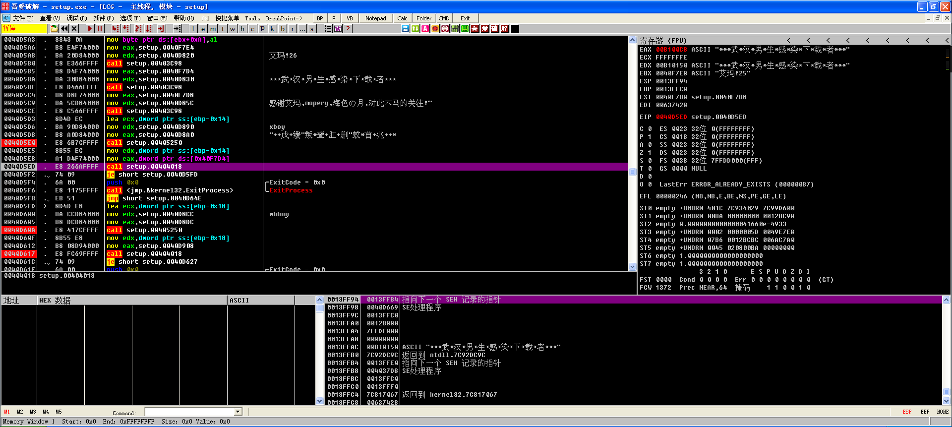This screenshot has width=952, height=427.
Task: Open the memory map 'm' button
Action: tap(213, 29)
